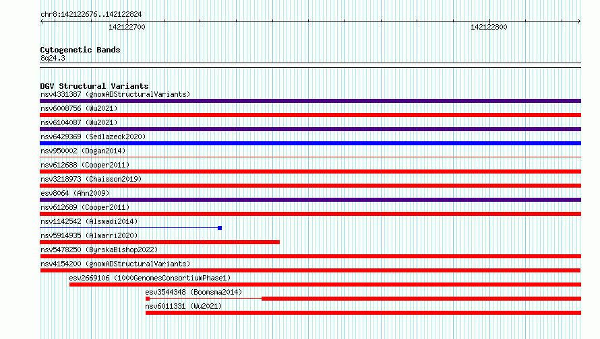Screen dimensions: 600x339
Task: Open variant nsv612689 (Cooper2011) label
Action: (85, 207)
